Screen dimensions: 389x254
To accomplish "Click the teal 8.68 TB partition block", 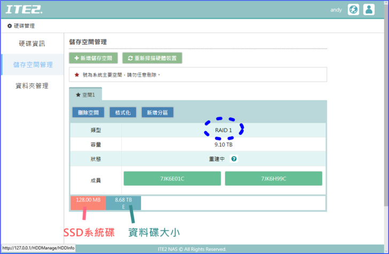I will click(123, 203).
